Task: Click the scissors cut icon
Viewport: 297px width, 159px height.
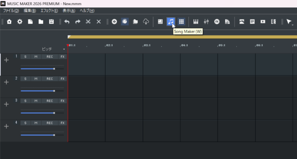Action: [x=88, y=22]
